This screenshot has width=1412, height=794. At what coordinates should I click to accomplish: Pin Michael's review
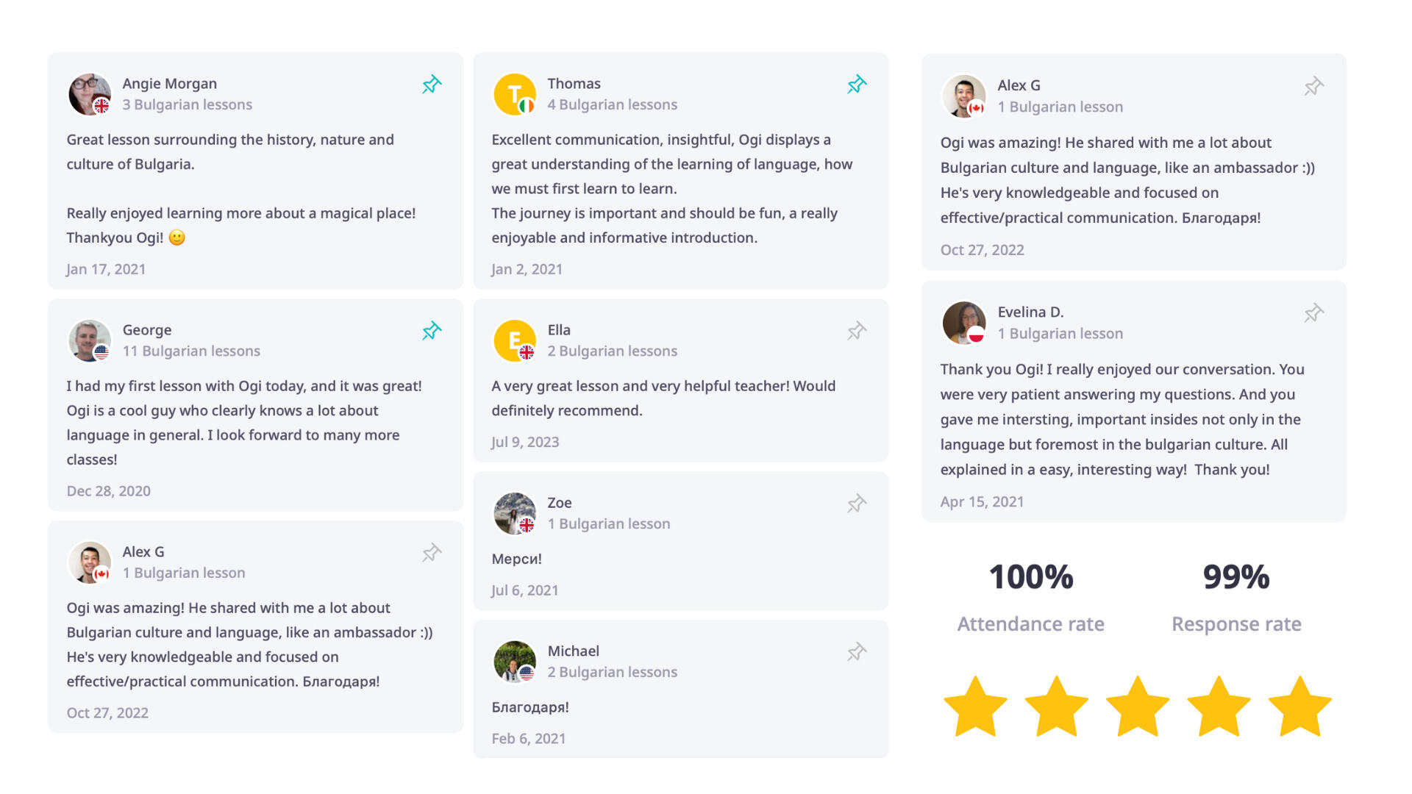857,652
